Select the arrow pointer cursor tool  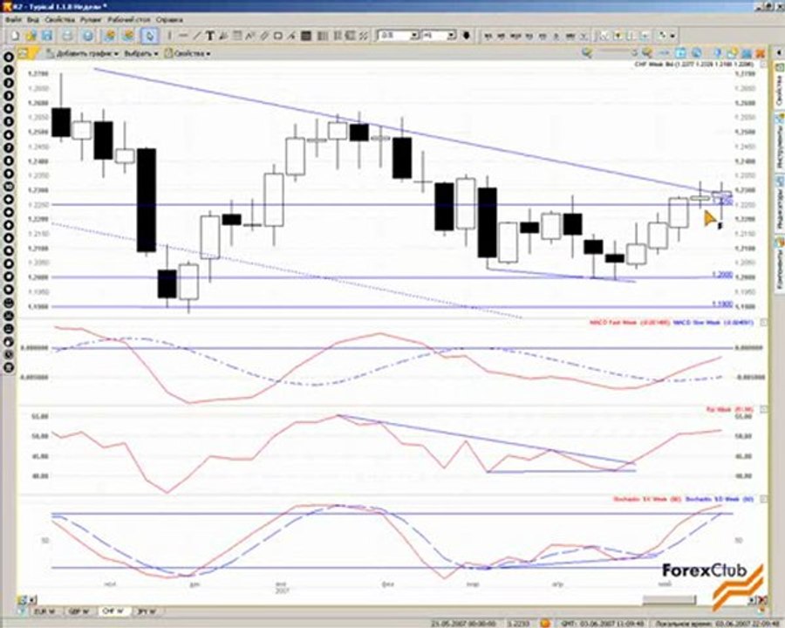coord(150,36)
